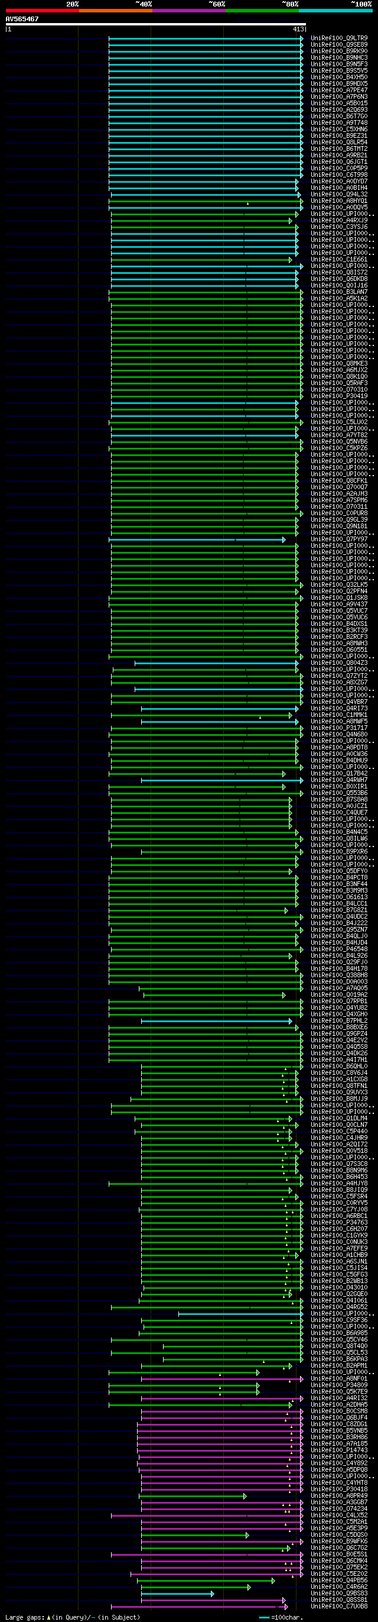Select hit UniRef100_Q4PB56
378x1622 pixels.
[339, 1581]
